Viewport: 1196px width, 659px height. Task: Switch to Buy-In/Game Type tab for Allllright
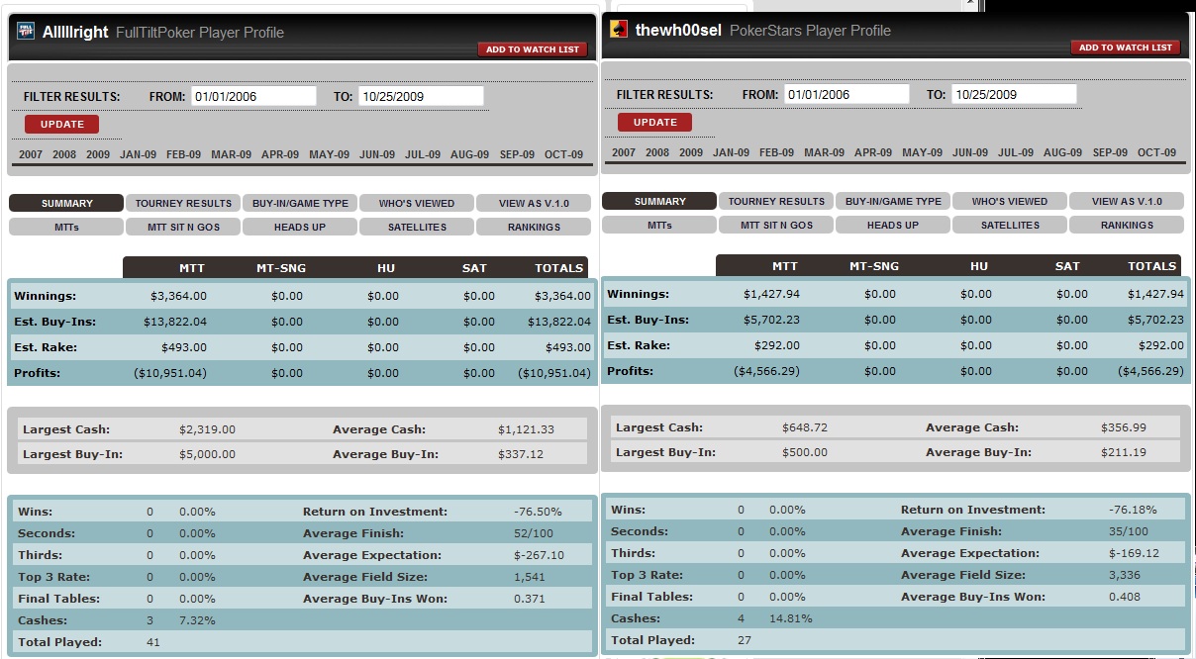pos(300,203)
